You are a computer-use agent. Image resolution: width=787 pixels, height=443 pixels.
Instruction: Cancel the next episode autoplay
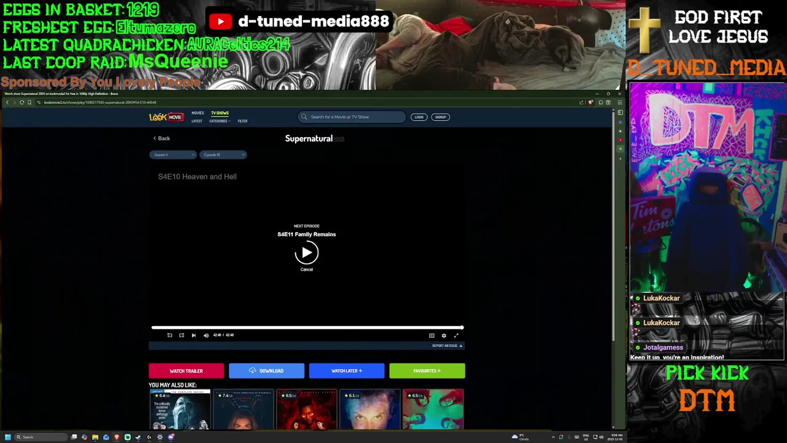(x=306, y=269)
